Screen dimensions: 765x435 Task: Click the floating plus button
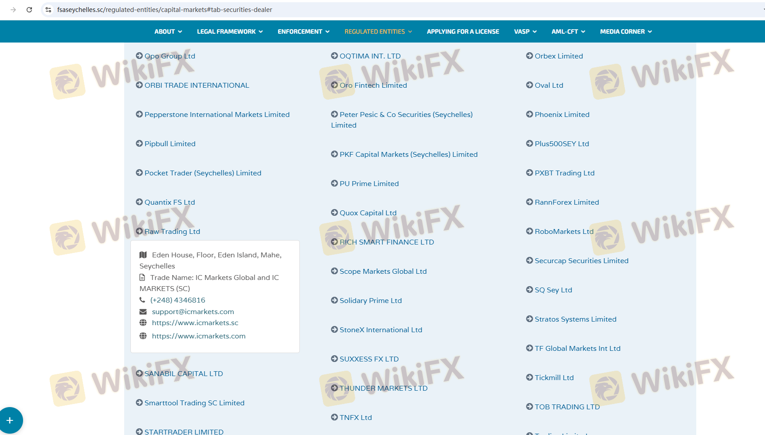tap(10, 420)
